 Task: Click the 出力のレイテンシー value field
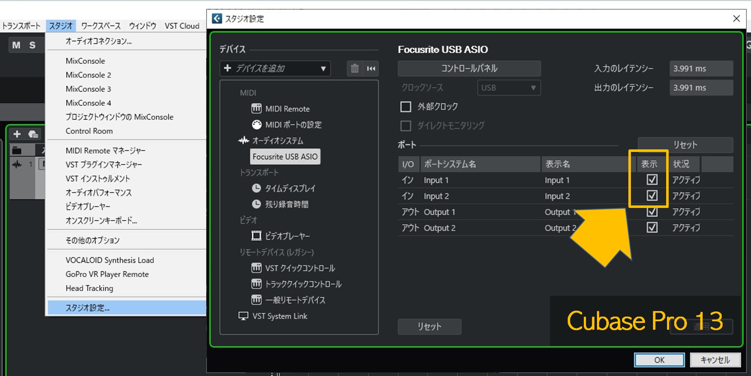(701, 87)
